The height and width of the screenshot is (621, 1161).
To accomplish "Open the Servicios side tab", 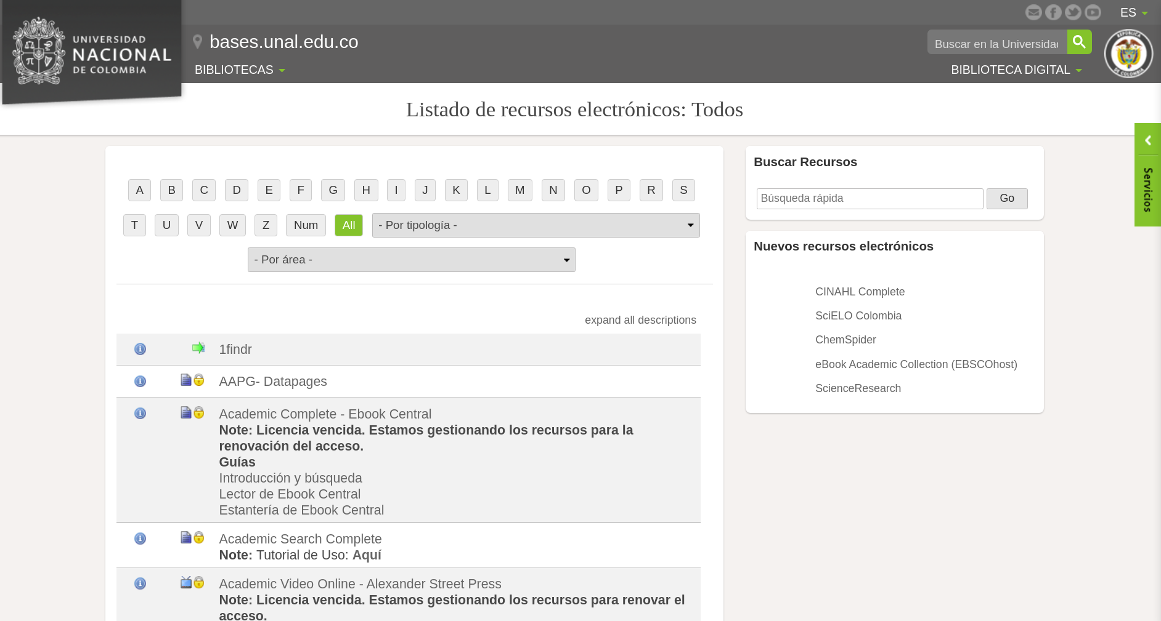I will (x=1148, y=190).
